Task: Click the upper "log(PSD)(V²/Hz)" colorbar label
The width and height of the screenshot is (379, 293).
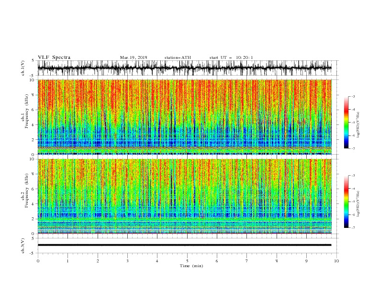Action: coord(358,125)
